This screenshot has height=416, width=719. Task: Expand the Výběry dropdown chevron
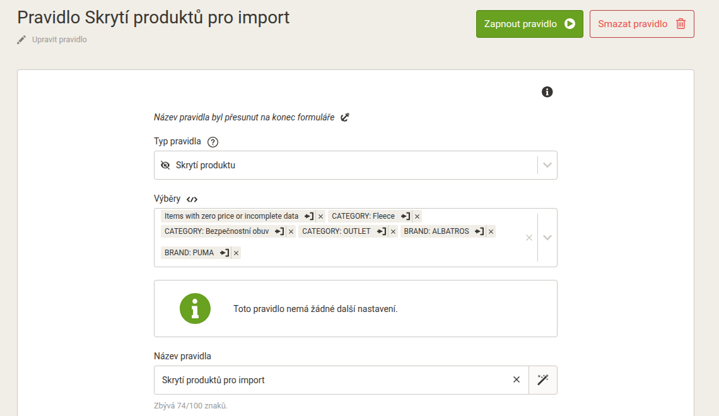coord(547,238)
